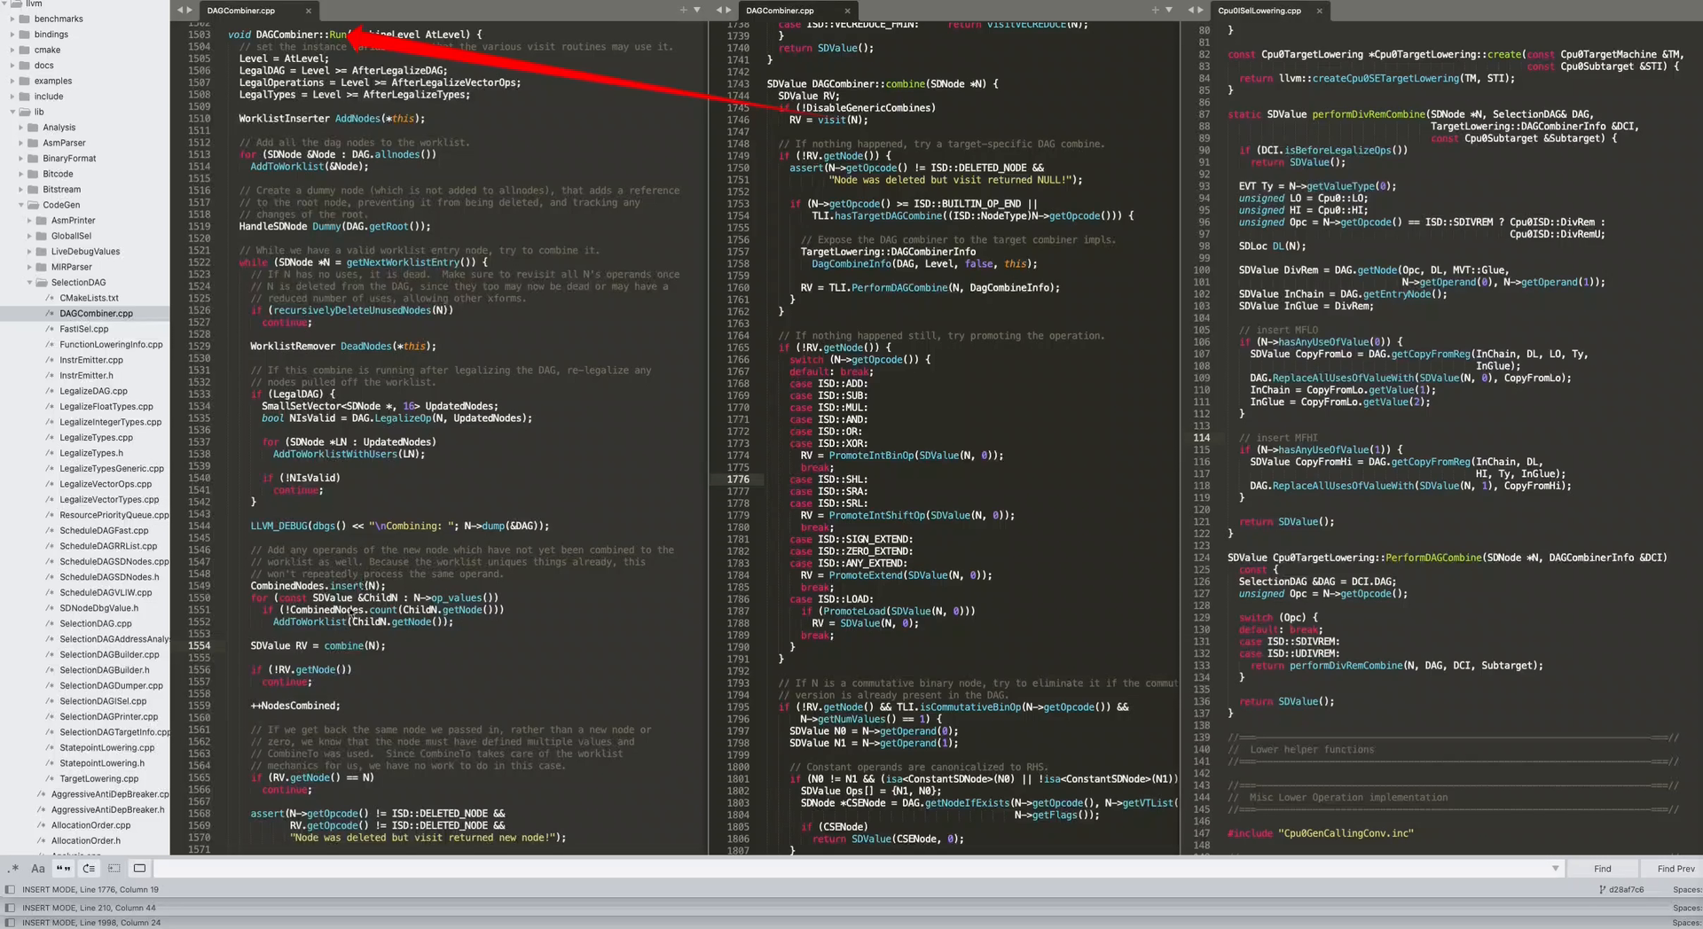Click file icon of SelectionDAGBuilder.h
This screenshot has width=1703, height=929.
point(50,670)
